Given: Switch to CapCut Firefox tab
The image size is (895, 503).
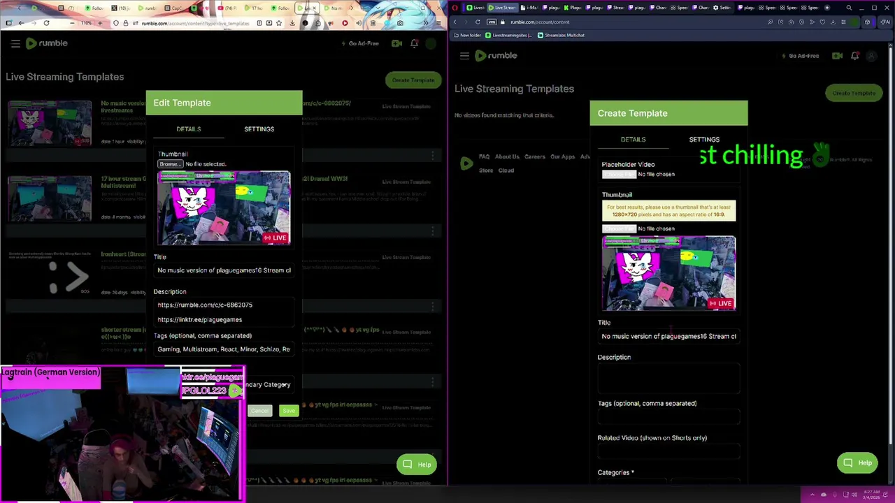Looking at the screenshot, I should click(x=175, y=8).
